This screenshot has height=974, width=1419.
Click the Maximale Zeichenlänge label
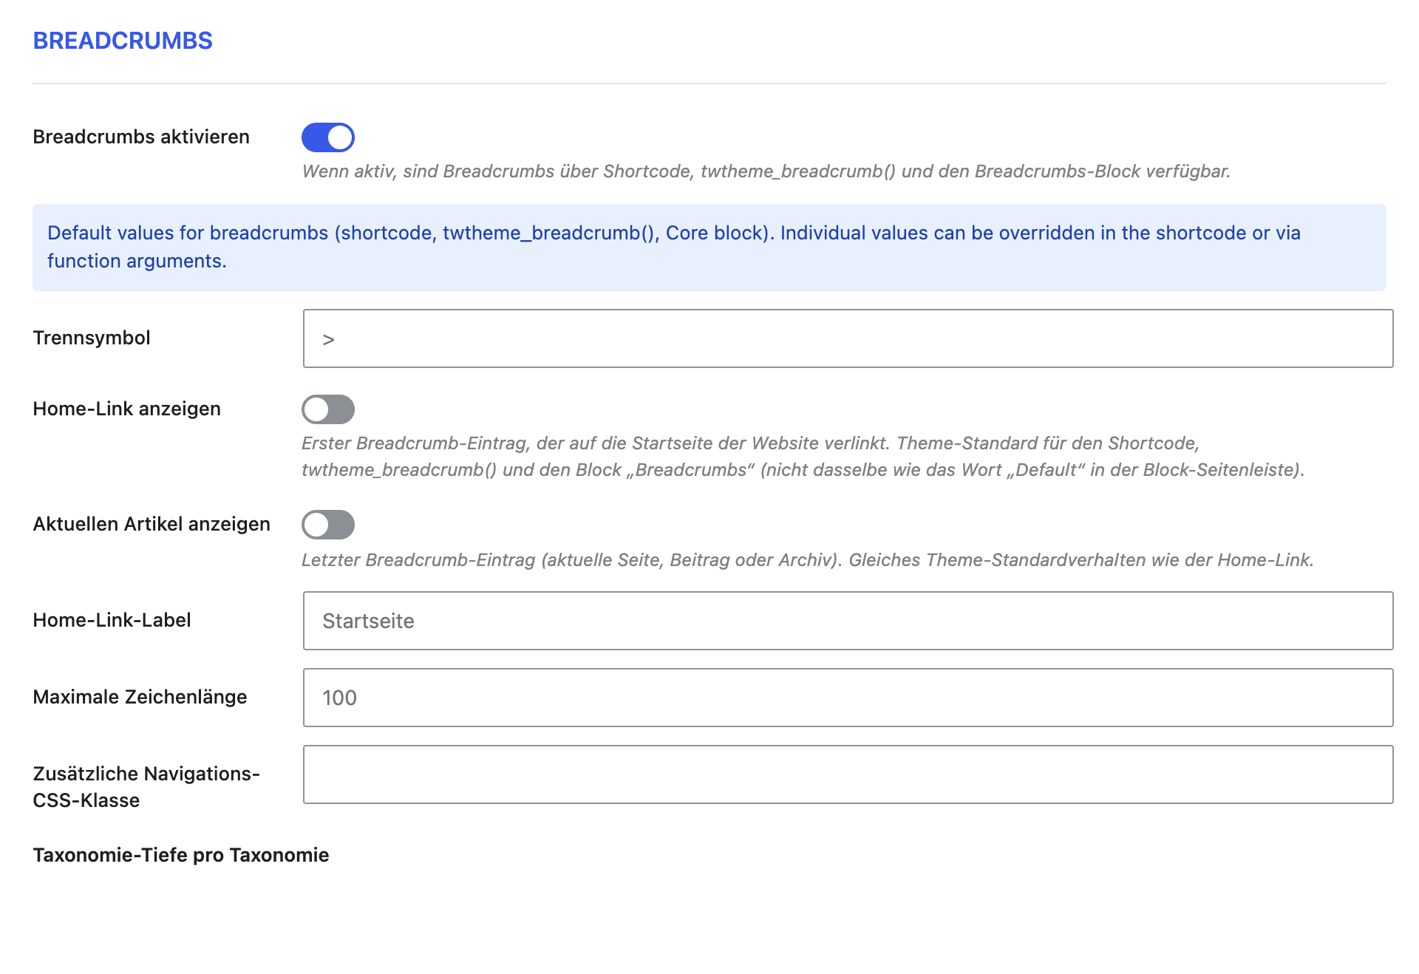pos(140,697)
